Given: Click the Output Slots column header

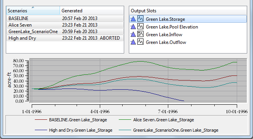Looking at the screenshot, I should tap(188, 11).
